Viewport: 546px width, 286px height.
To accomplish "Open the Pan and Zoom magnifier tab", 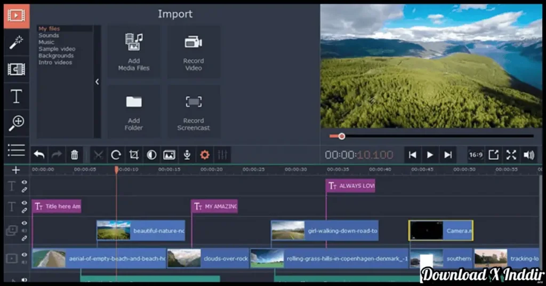I will point(17,123).
